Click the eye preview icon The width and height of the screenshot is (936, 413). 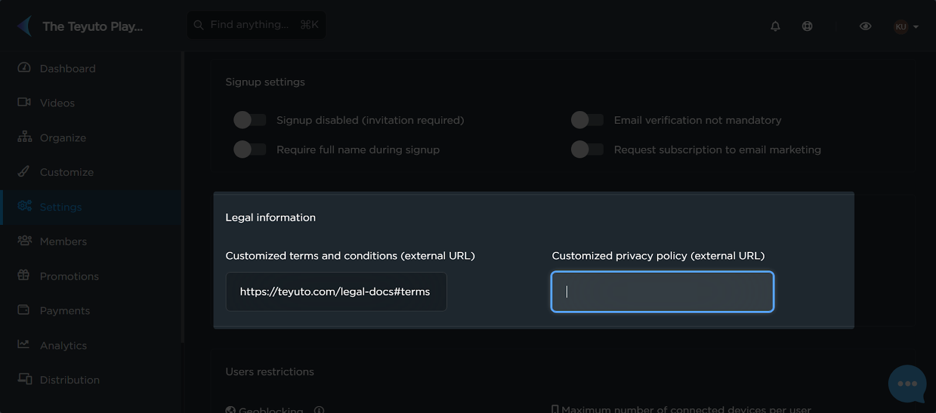[x=865, y=26]
